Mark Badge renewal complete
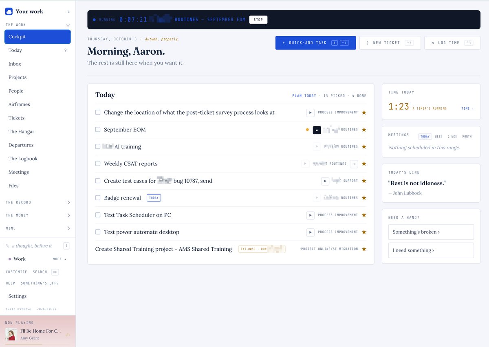The height and width of the screenshot is (347, 489). tap(98, 198)
